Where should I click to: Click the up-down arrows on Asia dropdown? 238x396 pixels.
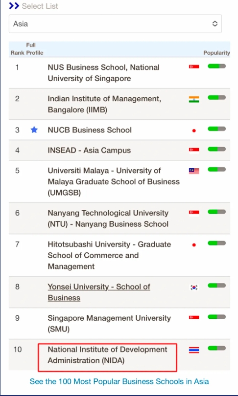coord(214,24)
